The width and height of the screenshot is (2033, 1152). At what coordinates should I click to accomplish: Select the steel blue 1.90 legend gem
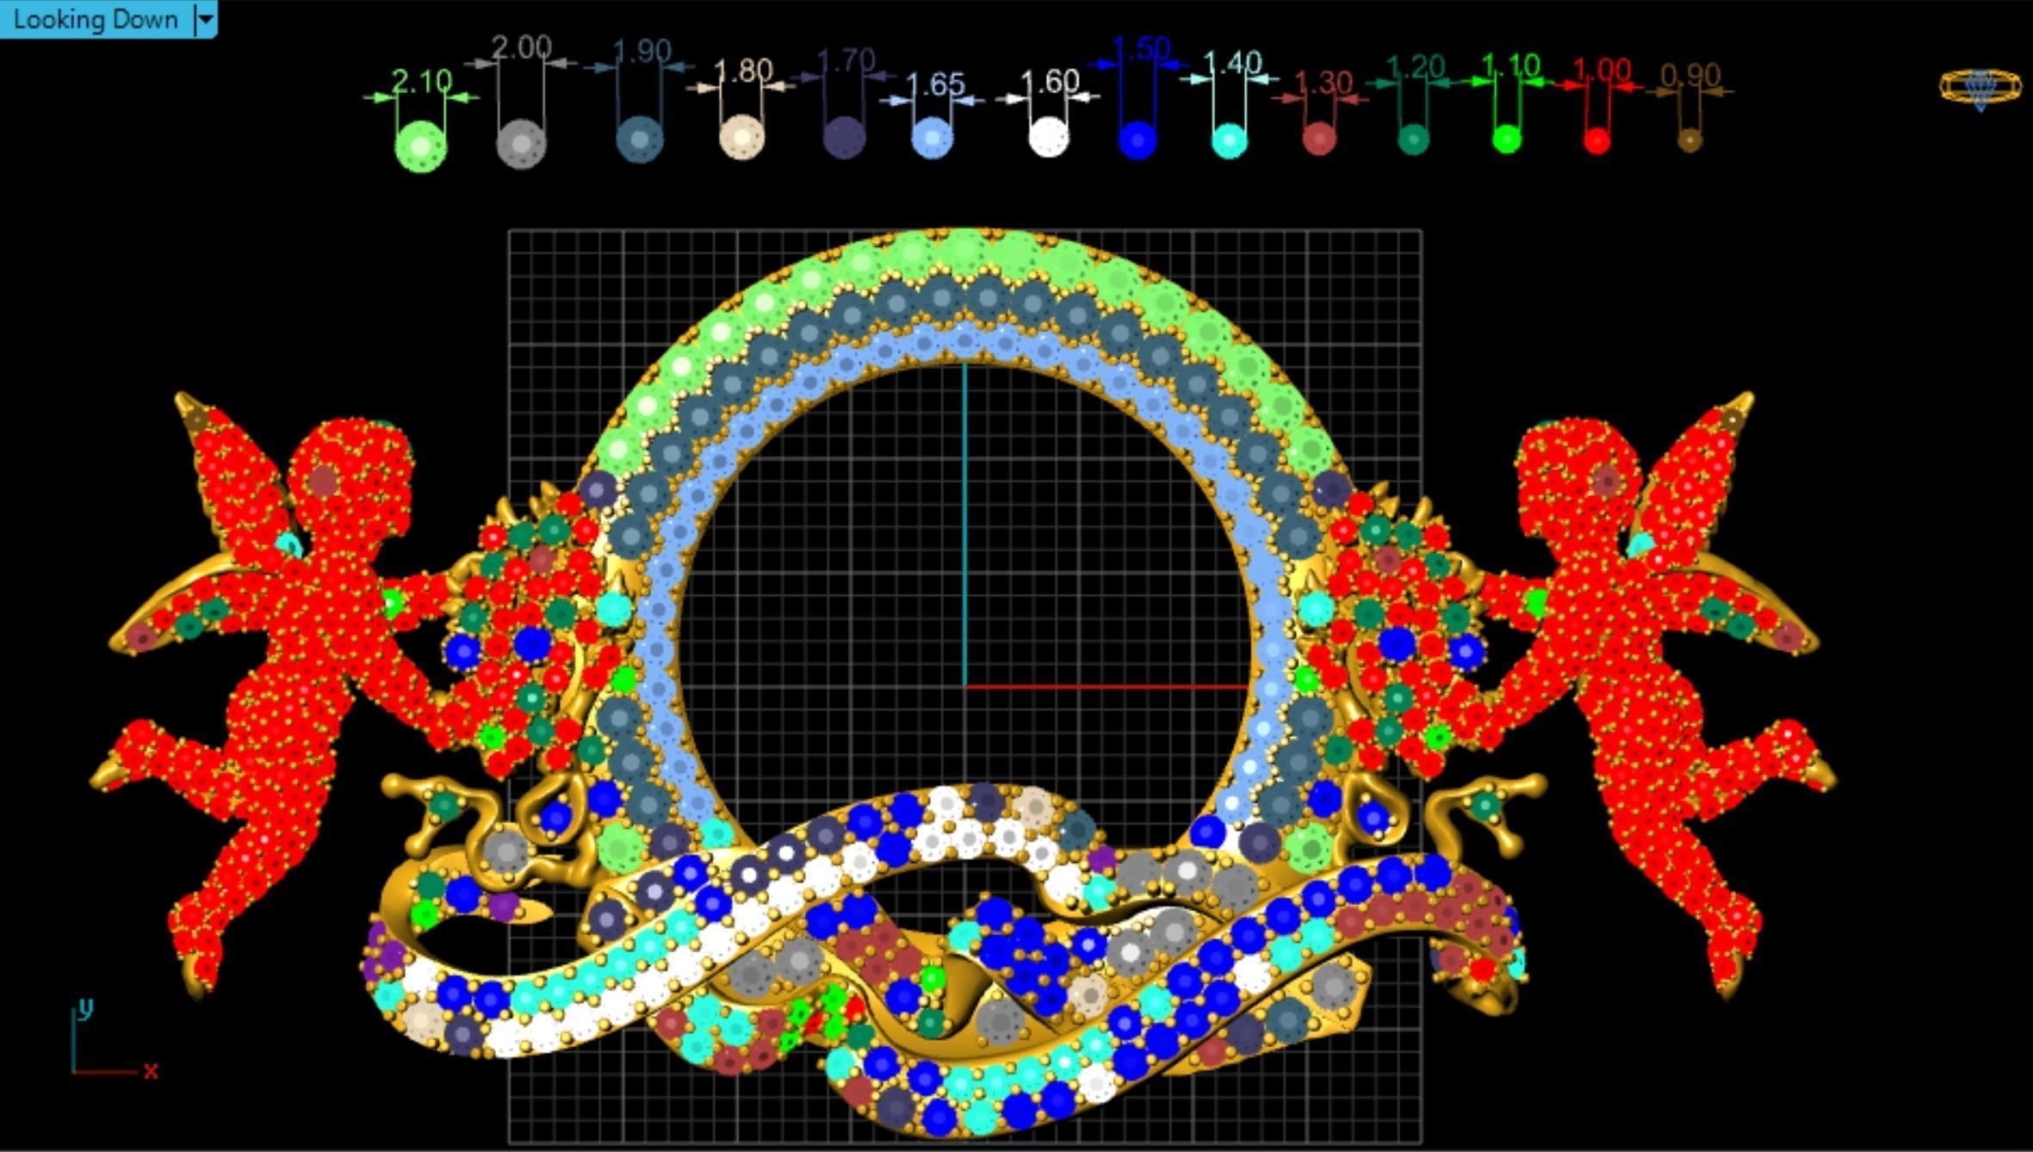640,139
